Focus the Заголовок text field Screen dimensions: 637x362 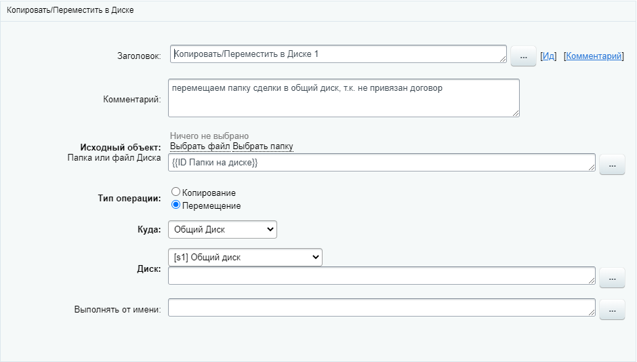(335, 54)
